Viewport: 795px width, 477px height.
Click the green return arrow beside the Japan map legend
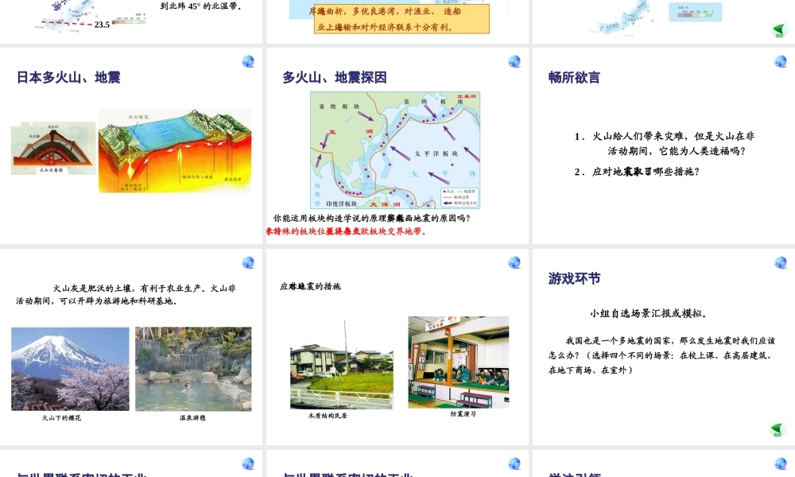(779, 29)
